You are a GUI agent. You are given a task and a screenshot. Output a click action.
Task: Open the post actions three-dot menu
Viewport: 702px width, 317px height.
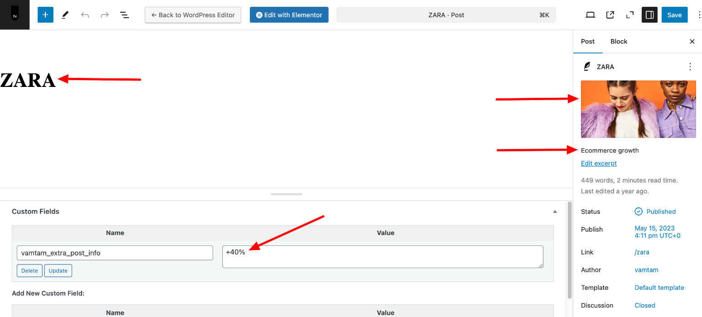(690, 67)
